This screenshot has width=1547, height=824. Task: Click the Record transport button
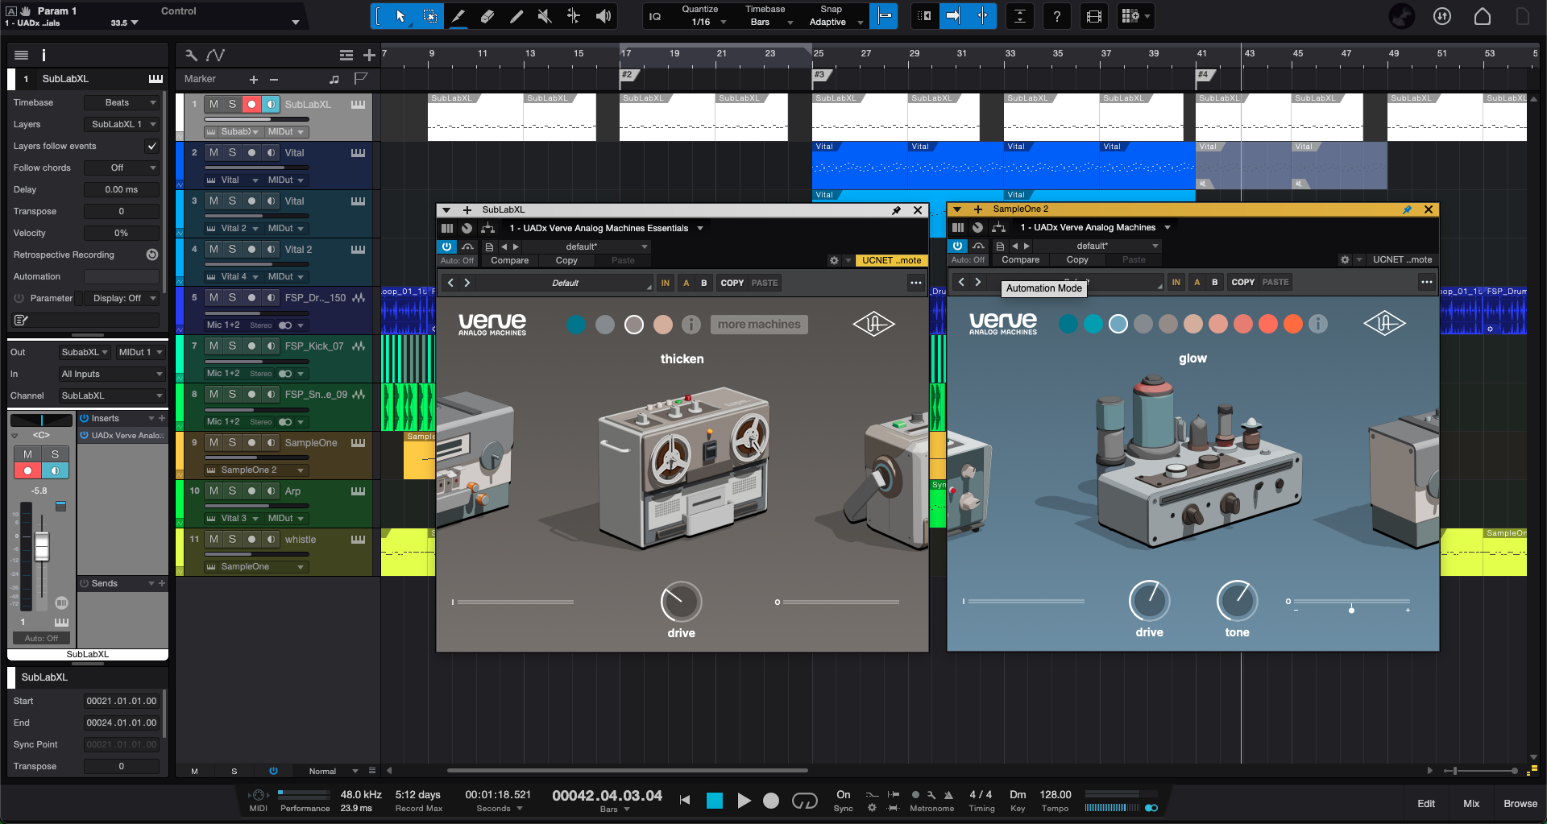pyautogui.click(x=771, y=800)
